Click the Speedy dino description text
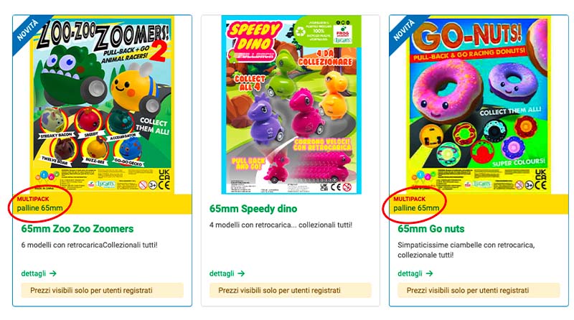 [x=281, y=225]
